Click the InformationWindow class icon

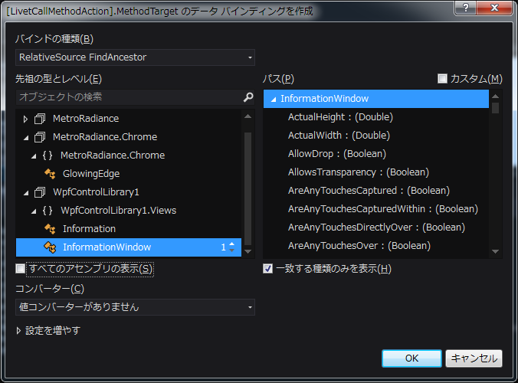click(x=50, y=247)
